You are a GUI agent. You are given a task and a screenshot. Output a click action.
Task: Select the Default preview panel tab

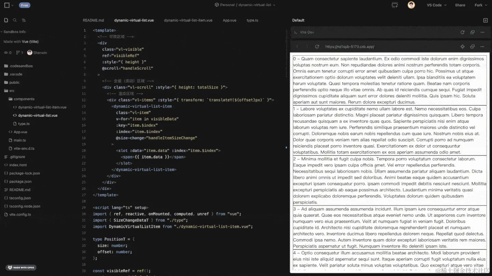pyautogui.click(x=298, y=20)
